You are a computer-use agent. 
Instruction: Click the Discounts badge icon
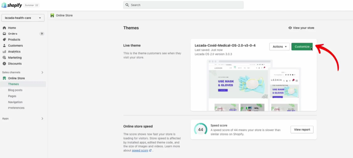tap(4, 63)
